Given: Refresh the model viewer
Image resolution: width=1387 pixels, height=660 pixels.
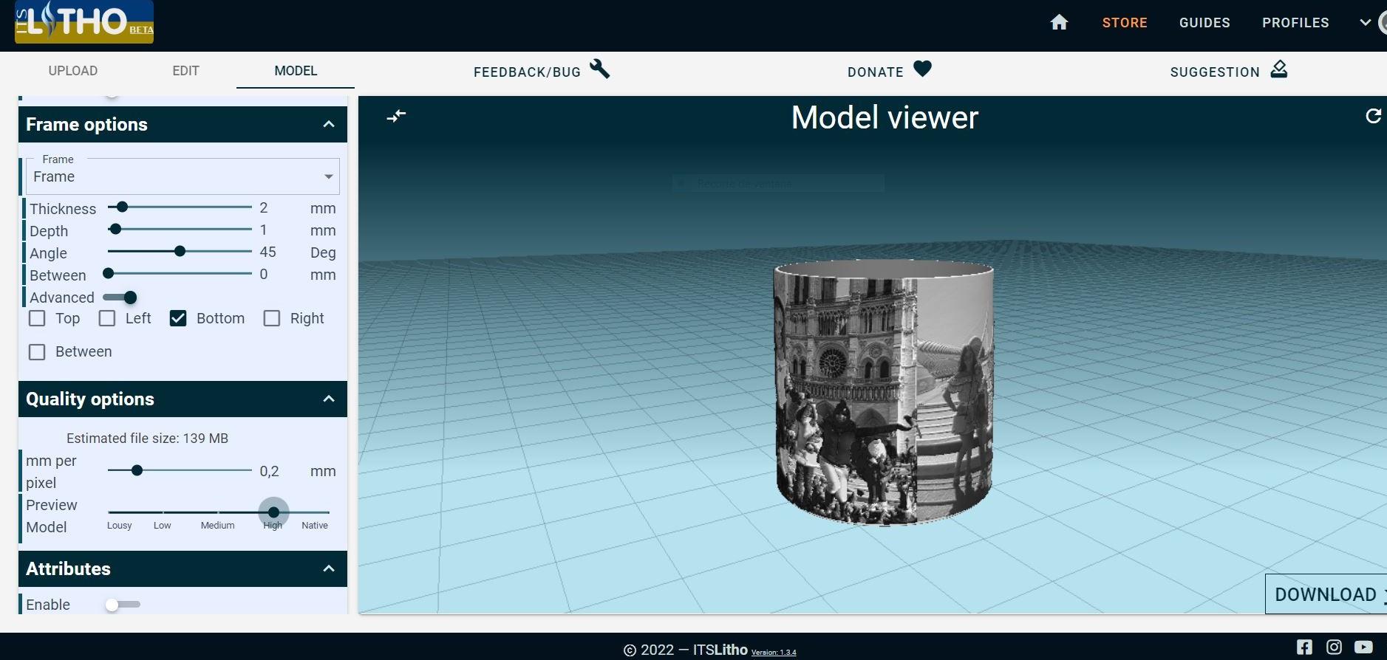Looking at the screenshot, I should coord(1373,116).
